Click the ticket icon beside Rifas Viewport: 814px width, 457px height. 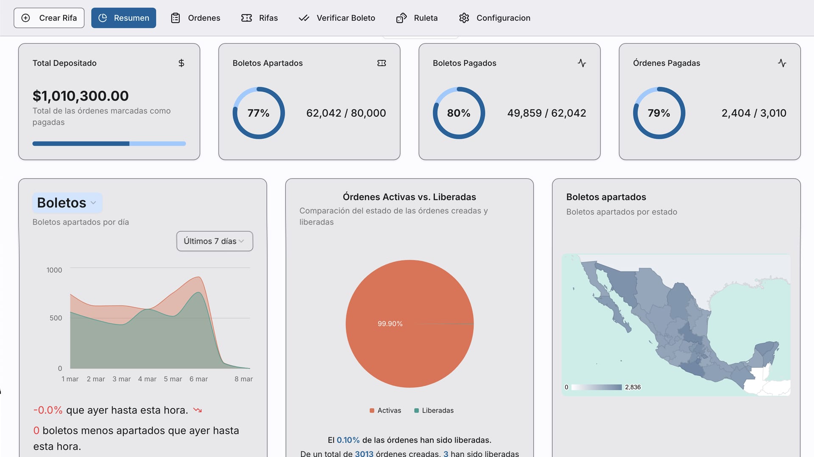(x=246, y=18)
